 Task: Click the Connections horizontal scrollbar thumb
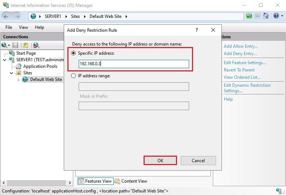point(36,183)
